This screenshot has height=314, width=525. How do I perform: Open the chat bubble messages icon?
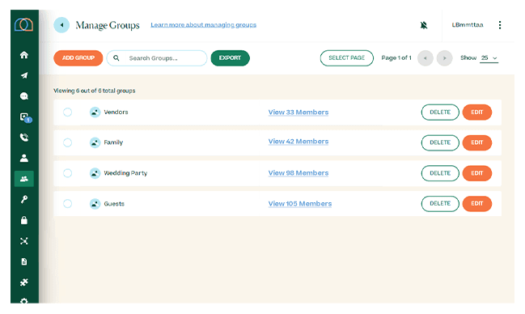24,96
